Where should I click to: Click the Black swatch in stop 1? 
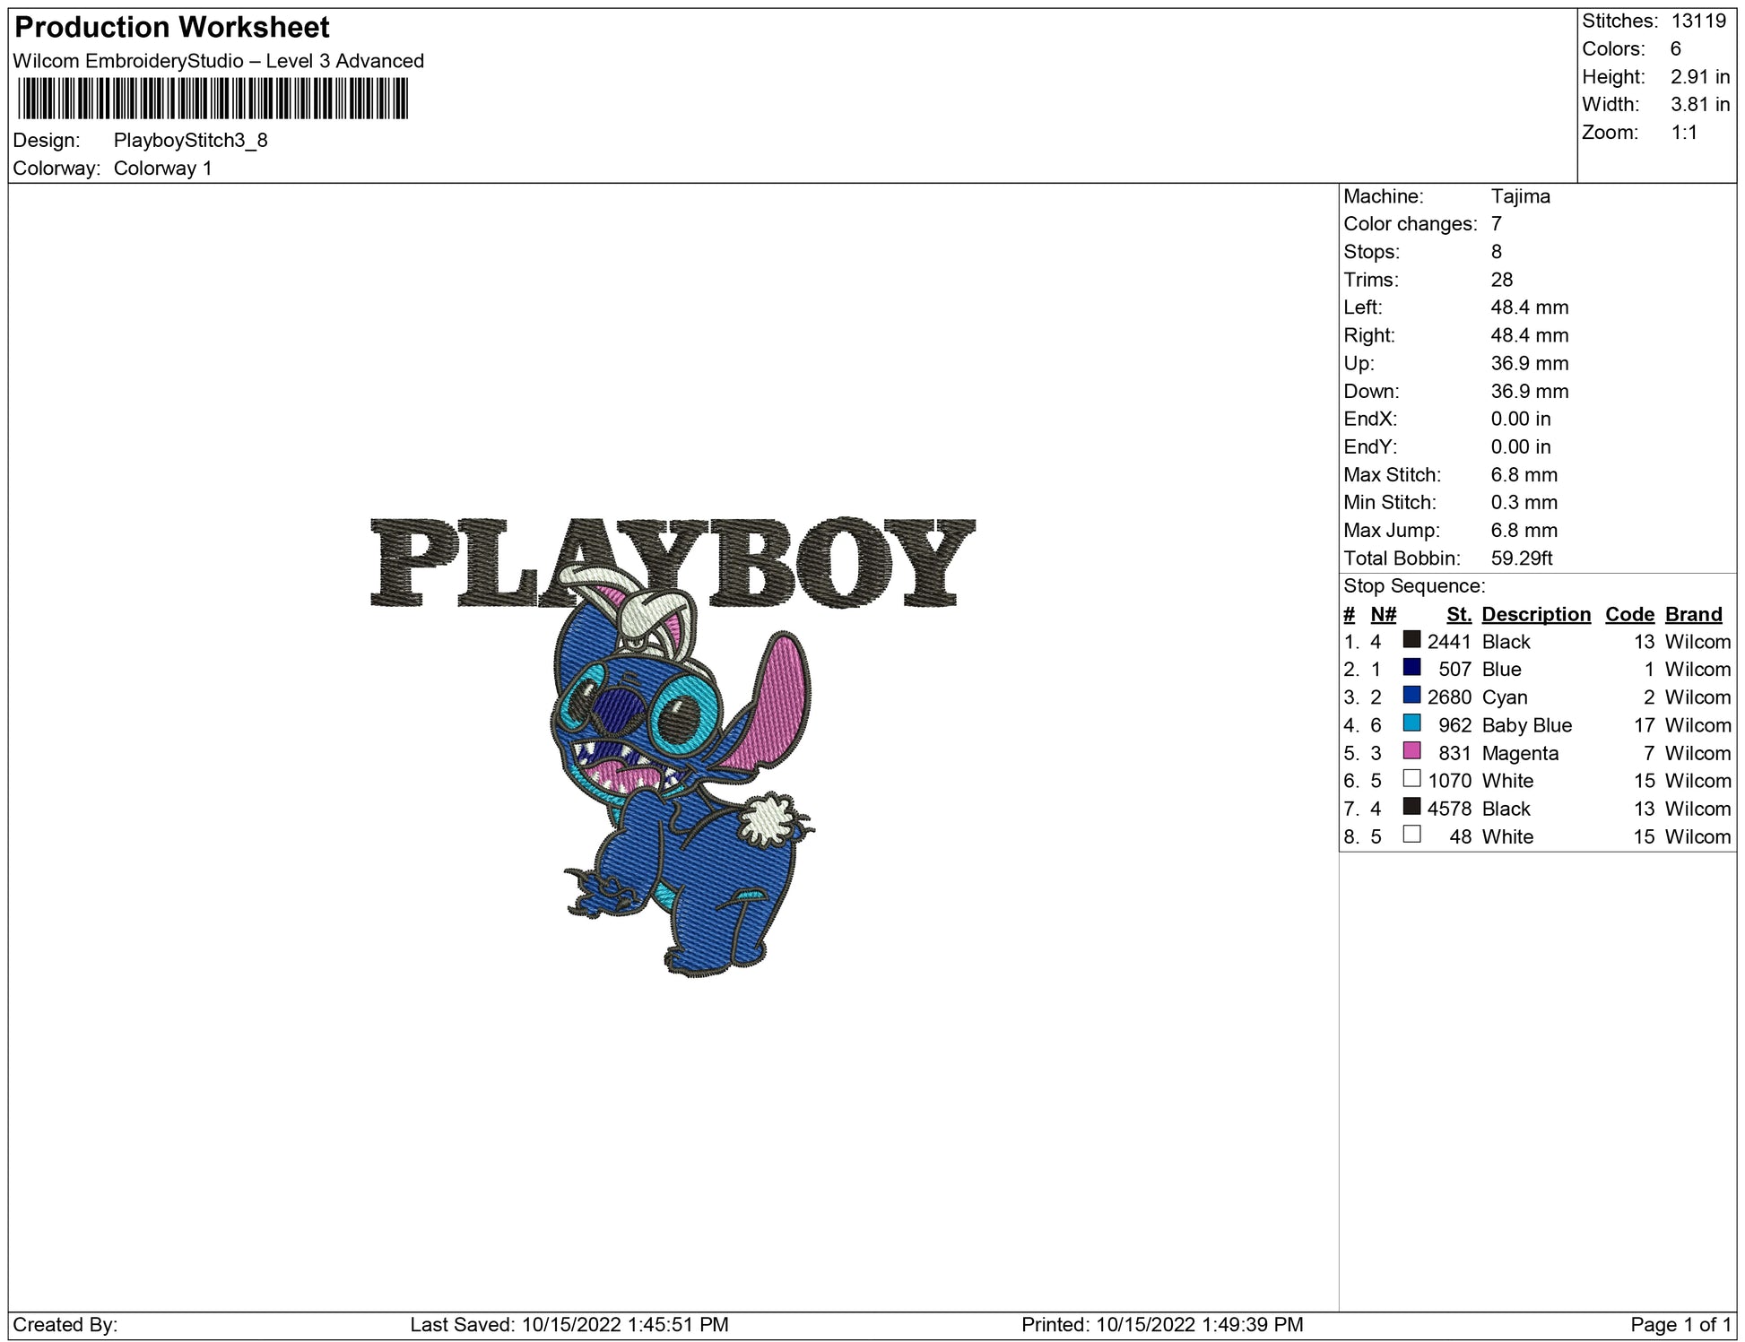pos(1411,639)
